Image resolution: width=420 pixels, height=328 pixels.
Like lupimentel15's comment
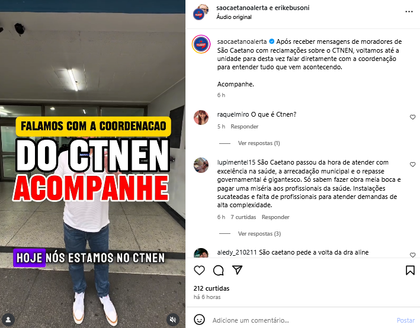(412, 165)
